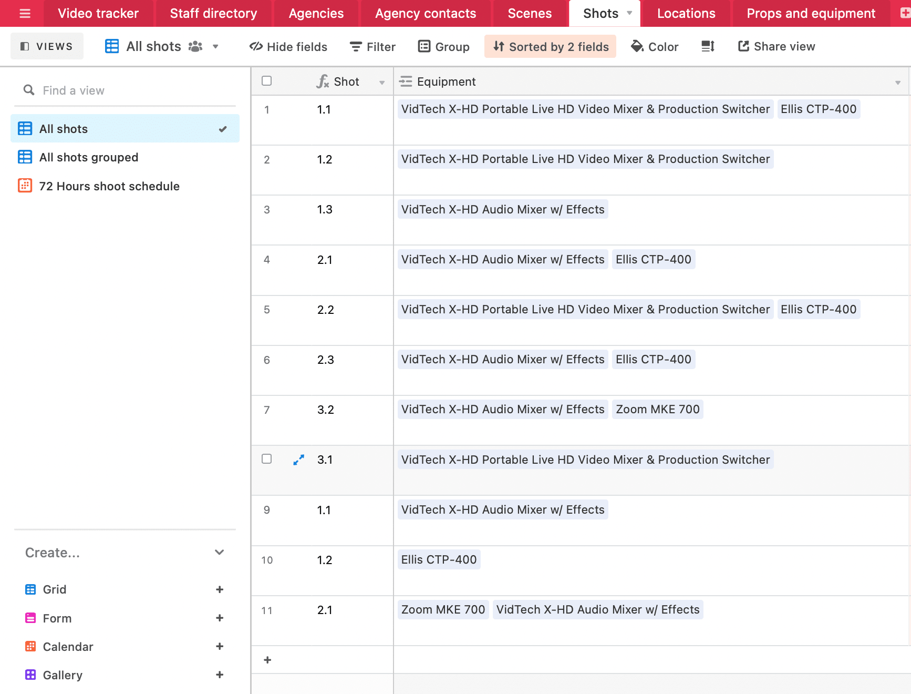Screen dimensions: 911x694
Task: Click Ellis CTP-400 tag in row 10
Action: [x=439, y=559]
